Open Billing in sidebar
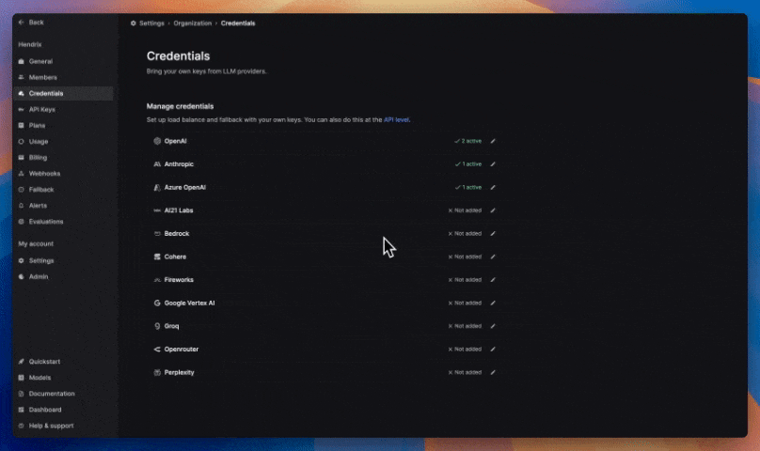This screenshot has width=760, height=451. click(63, 158)
